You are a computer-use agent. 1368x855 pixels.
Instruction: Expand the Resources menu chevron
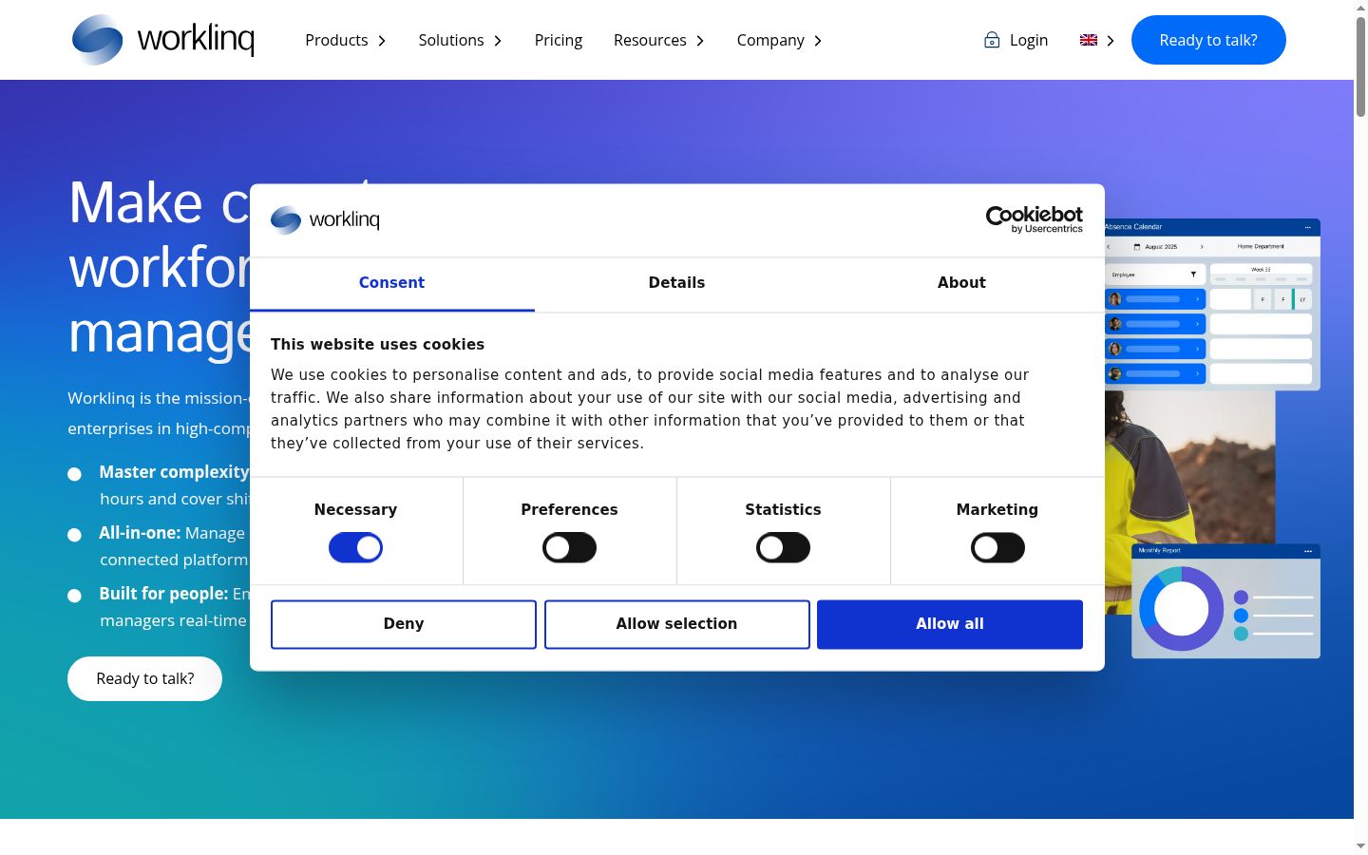pos(700,41)
